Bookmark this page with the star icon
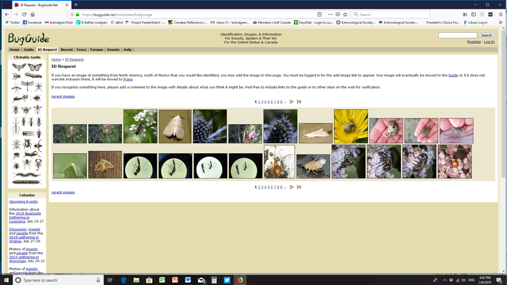507x285 pixels. (x=345, y=15)
